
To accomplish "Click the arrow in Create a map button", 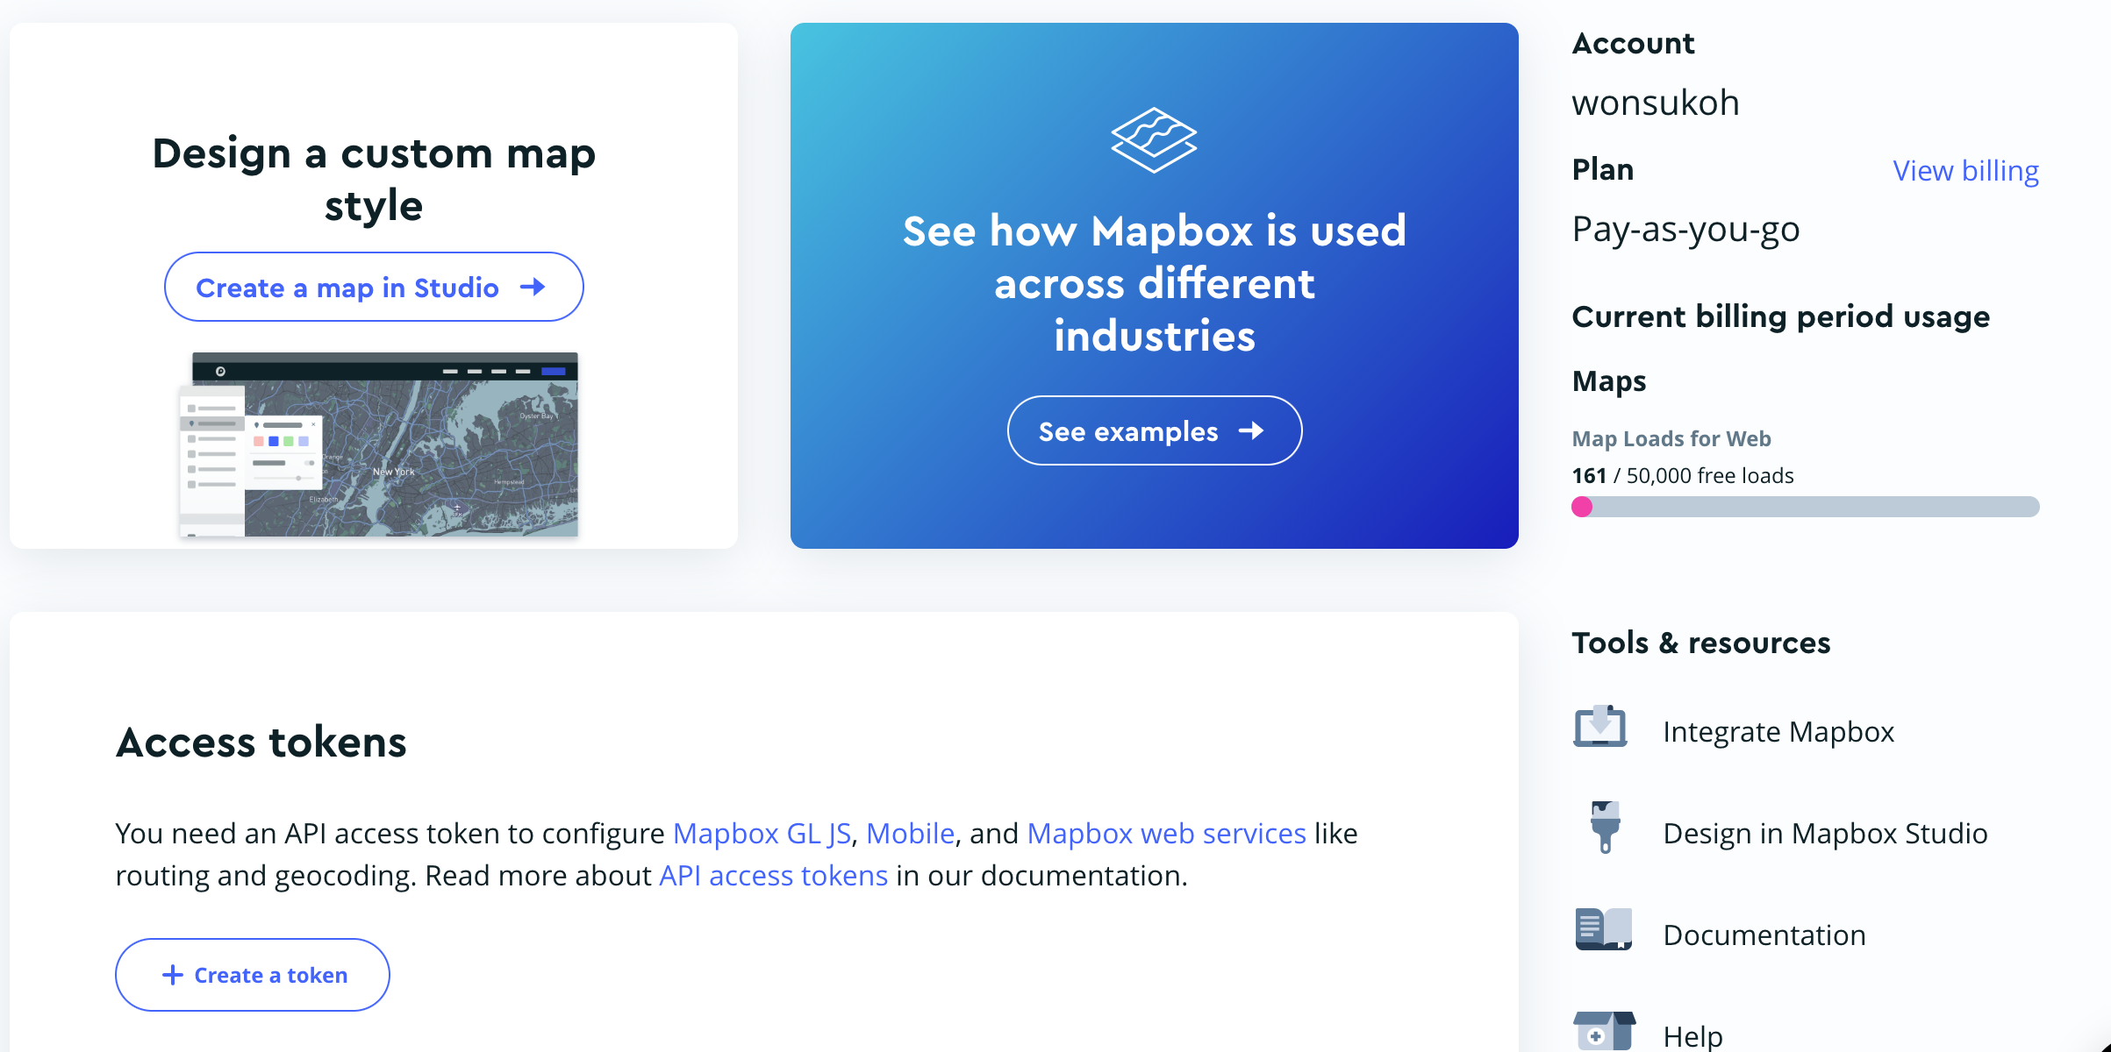I will 533,287.
